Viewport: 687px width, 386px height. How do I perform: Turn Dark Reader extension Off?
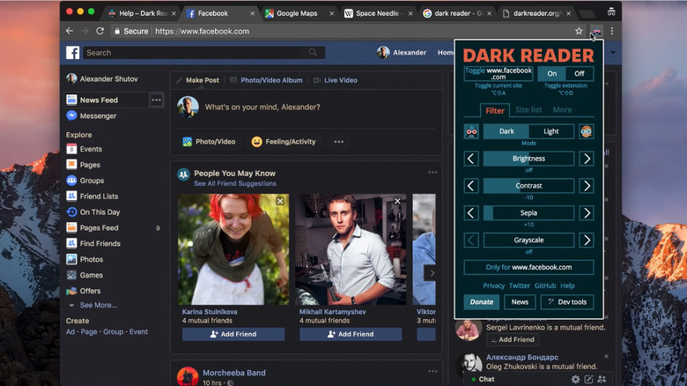[579, 74]
